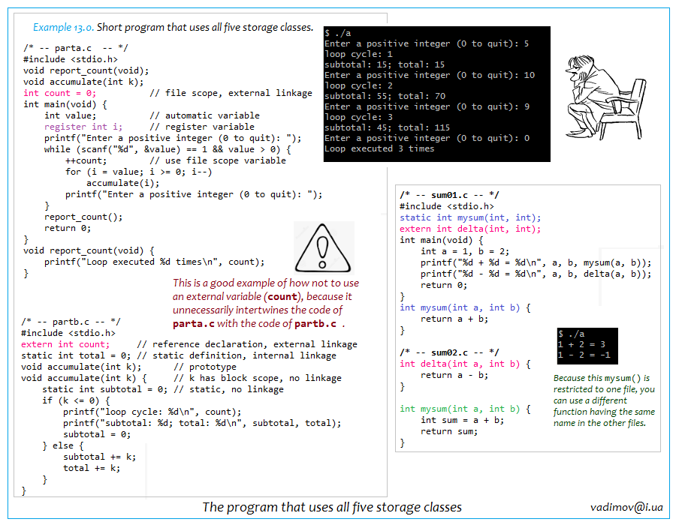
Task: Click the comment "/* -- sum02.c -- */"
Action: (449, 352)
